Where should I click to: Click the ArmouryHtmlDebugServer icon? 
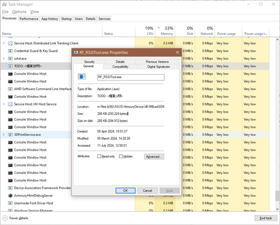(x=10, y=196)
